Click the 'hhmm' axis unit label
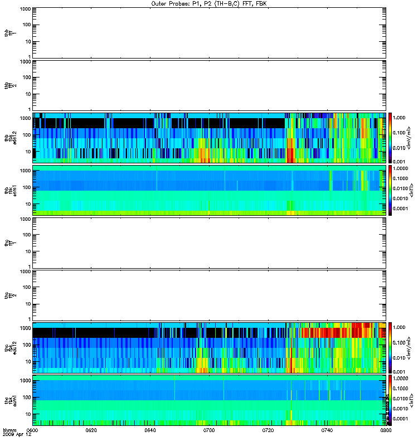The height and width of the screenshot is (446, 418). click(10, 430)
